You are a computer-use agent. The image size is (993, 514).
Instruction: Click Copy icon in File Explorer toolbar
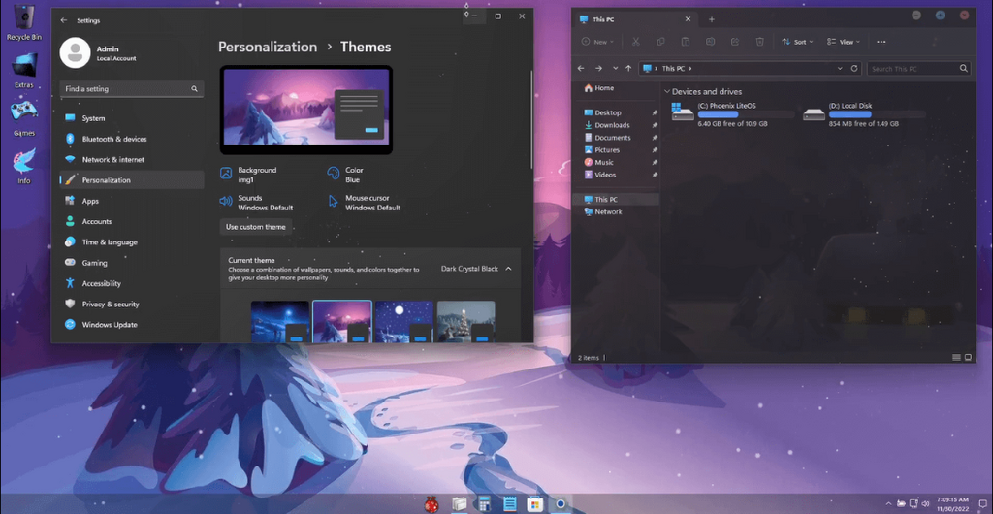pos(660,42)
